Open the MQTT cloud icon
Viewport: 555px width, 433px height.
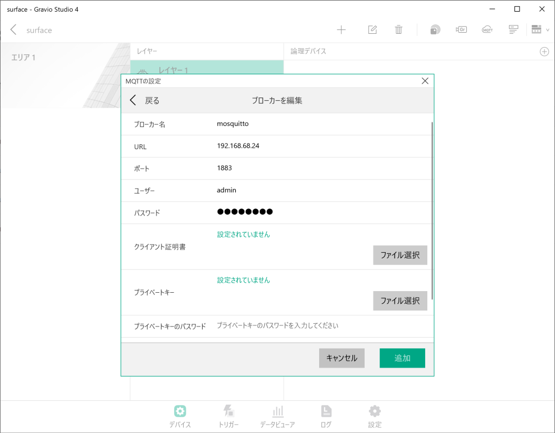pyautogui.click(x=487, y=29)
